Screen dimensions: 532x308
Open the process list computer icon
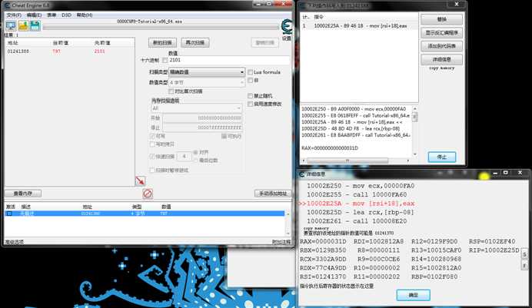click(x=11, y=25)
